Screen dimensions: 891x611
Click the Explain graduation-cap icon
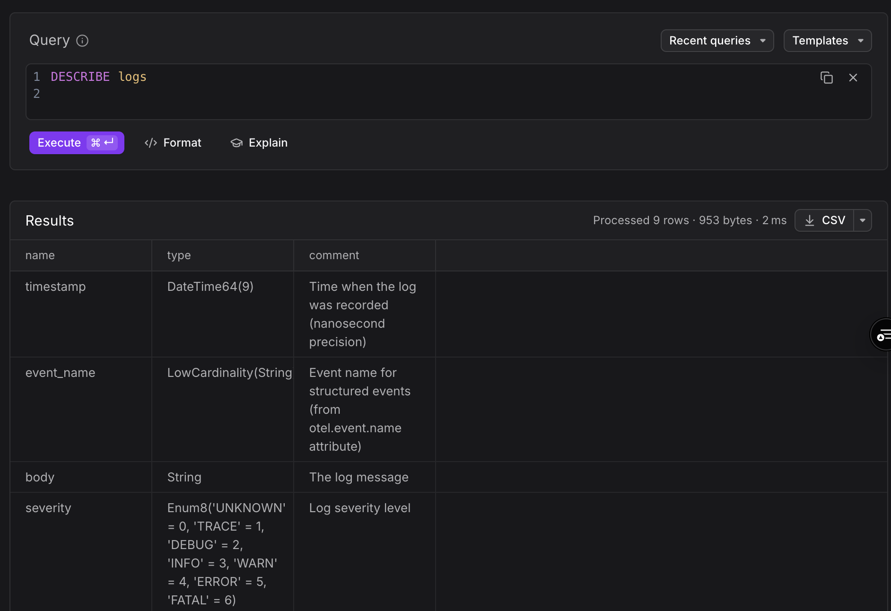point(236,142)
